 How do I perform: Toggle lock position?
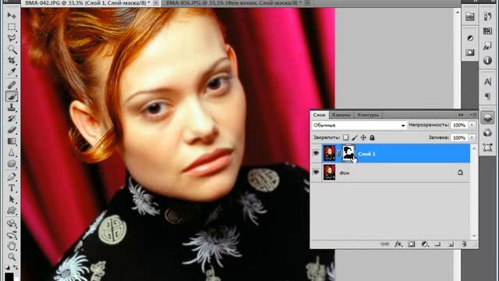coord(363,137)
